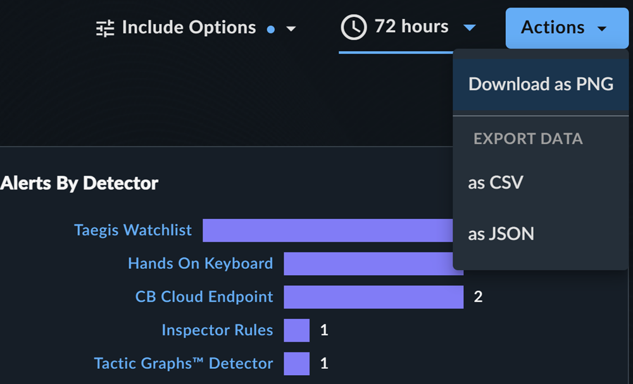Open the Taegis Watchlist detector link
Image resolution: width=633 pixels, height=384 pixels.
pyautogui.click(x=133, y=230)
